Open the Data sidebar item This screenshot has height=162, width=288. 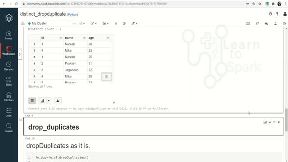pos(9,81)
